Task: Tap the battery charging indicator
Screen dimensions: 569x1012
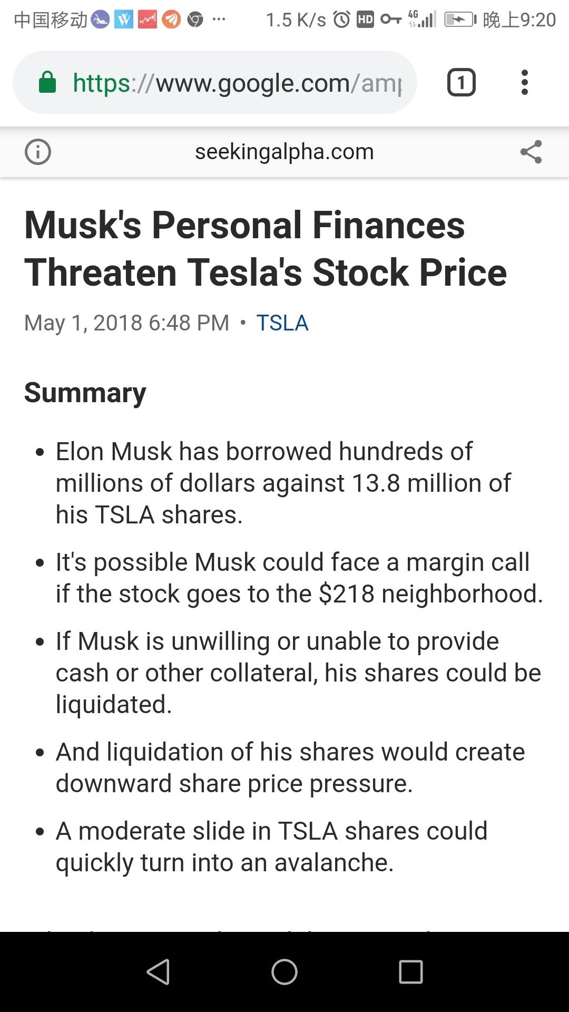Action: coord(460,20)
